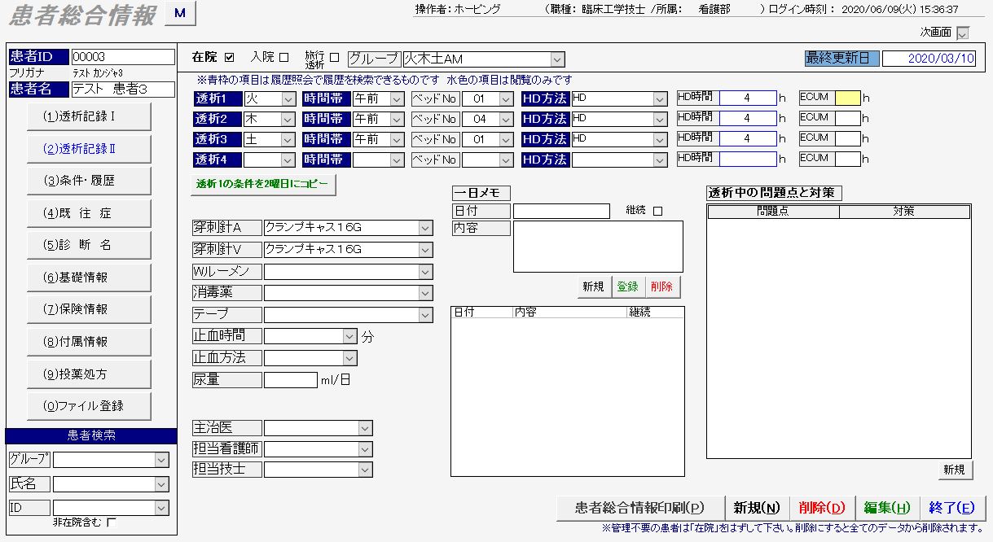Expand the 時間帯 dropdown for 透析1
The height and width of the screenshot is (542, 993).
(397, 98)
